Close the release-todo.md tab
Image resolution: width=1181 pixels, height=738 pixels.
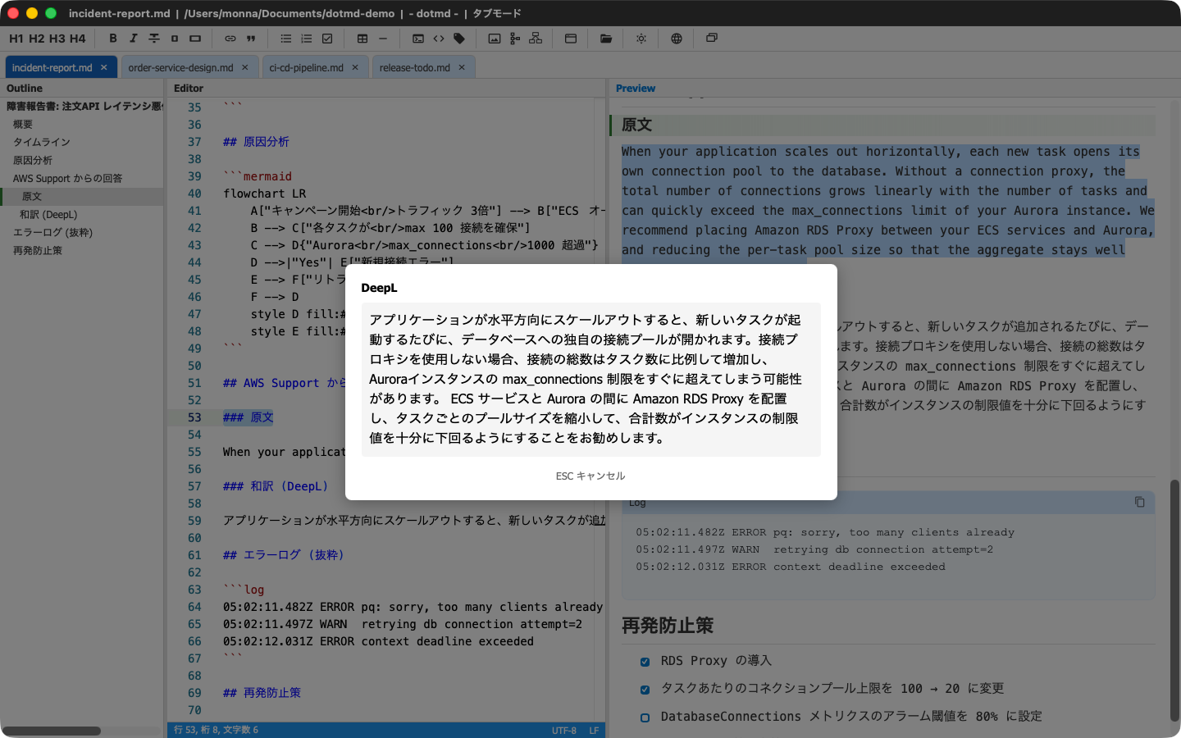coord(462,67)
